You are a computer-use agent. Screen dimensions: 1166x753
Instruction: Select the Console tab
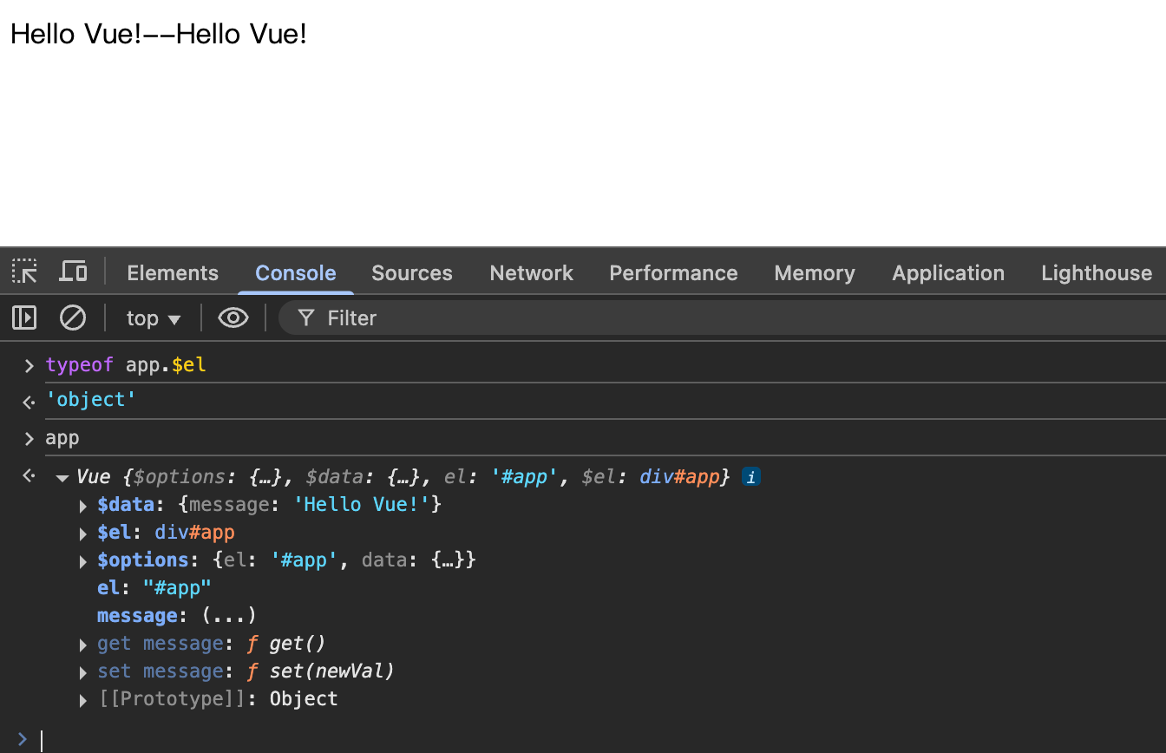296,273
